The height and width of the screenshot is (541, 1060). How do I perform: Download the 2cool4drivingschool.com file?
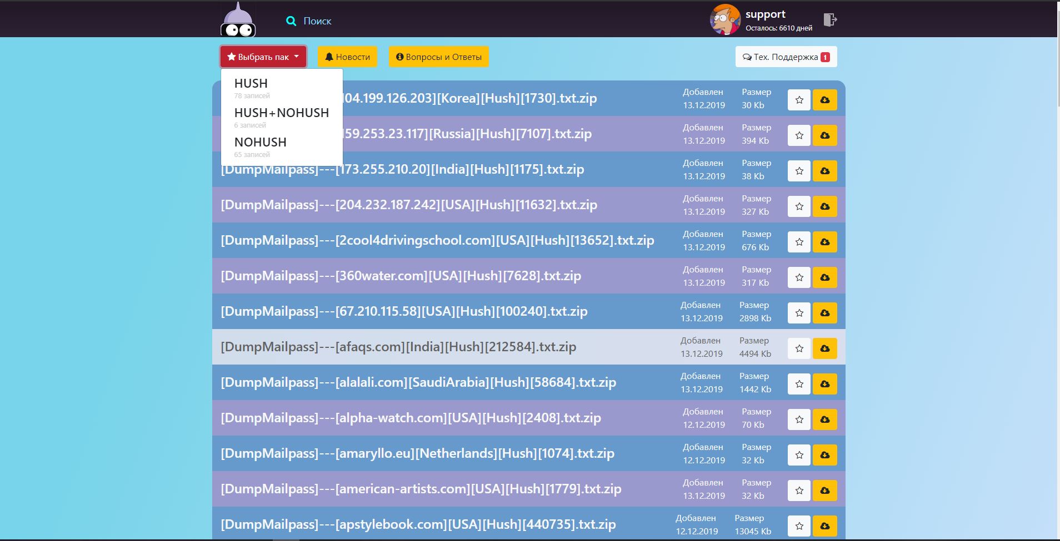click(824, 242)
